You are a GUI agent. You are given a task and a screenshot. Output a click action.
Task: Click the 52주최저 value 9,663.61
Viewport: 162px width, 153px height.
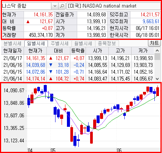pos(151,21)
